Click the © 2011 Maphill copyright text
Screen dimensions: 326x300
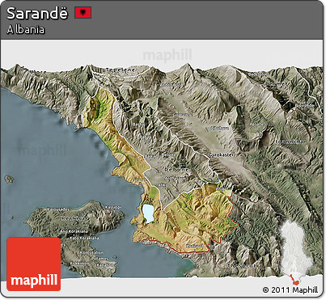click(x=290, y=290)
